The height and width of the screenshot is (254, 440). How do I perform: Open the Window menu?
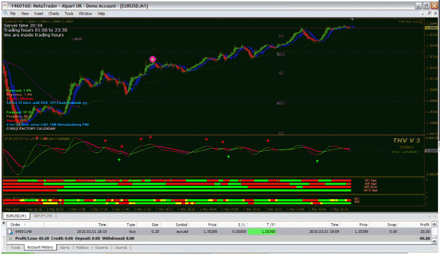click(x=85, y=13)
